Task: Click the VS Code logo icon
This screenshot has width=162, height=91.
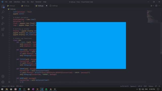Action: pyautogui.click(x=2, y=2)
